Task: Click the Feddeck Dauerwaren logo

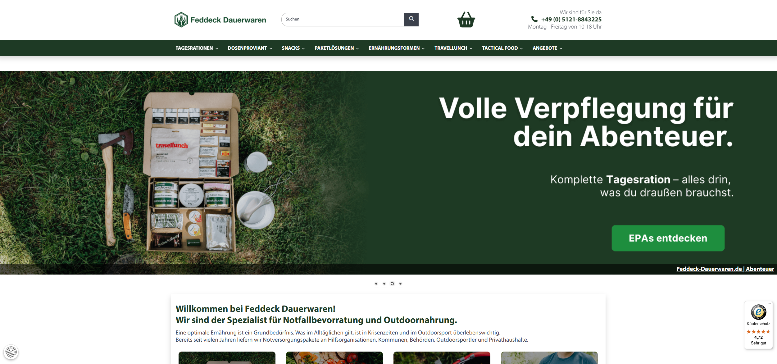Action: pos(220,19)
